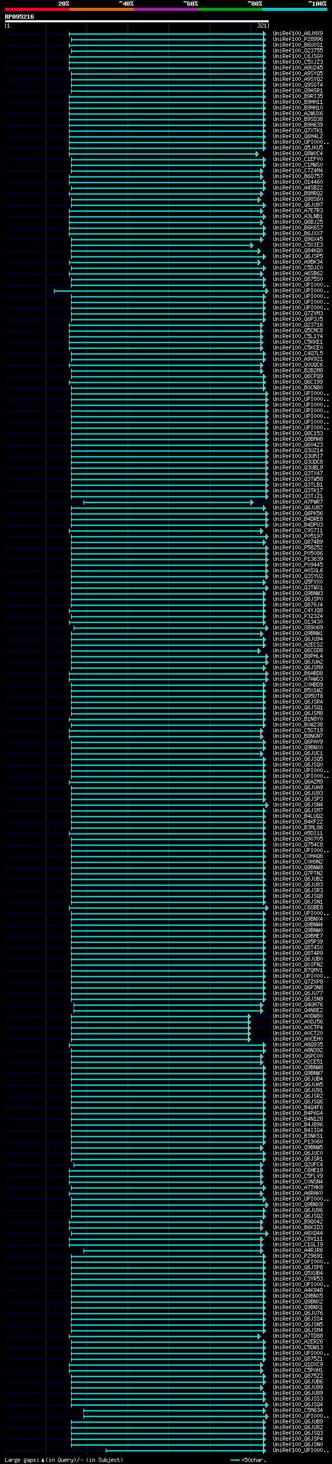Click UniRef100_A0CEH0 hit label
The width and height of the screenshot is (332, 1464).
pyautogui.click(x=298, y=1039)
